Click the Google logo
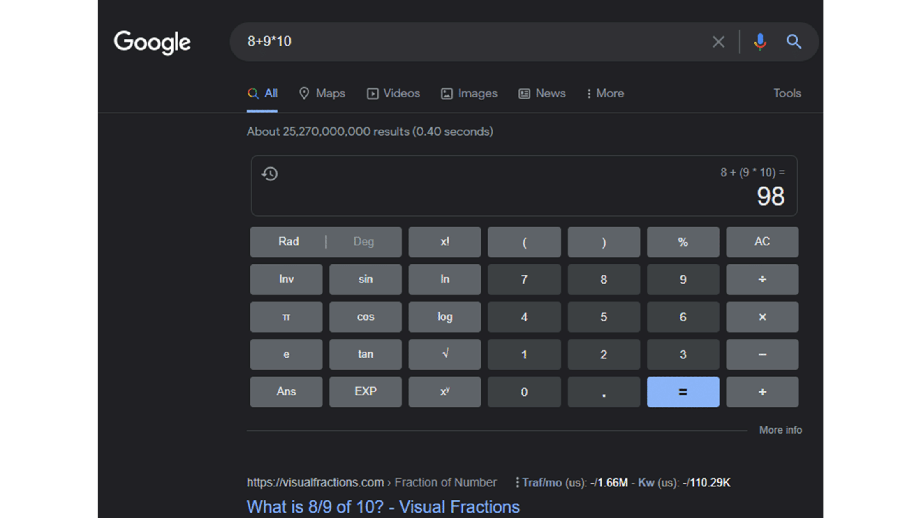921x518 pixels. pyautogui.click(x=152, y=42)
